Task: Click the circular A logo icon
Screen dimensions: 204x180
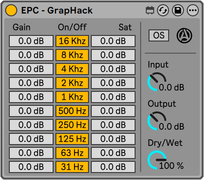Action: point(184,35)
